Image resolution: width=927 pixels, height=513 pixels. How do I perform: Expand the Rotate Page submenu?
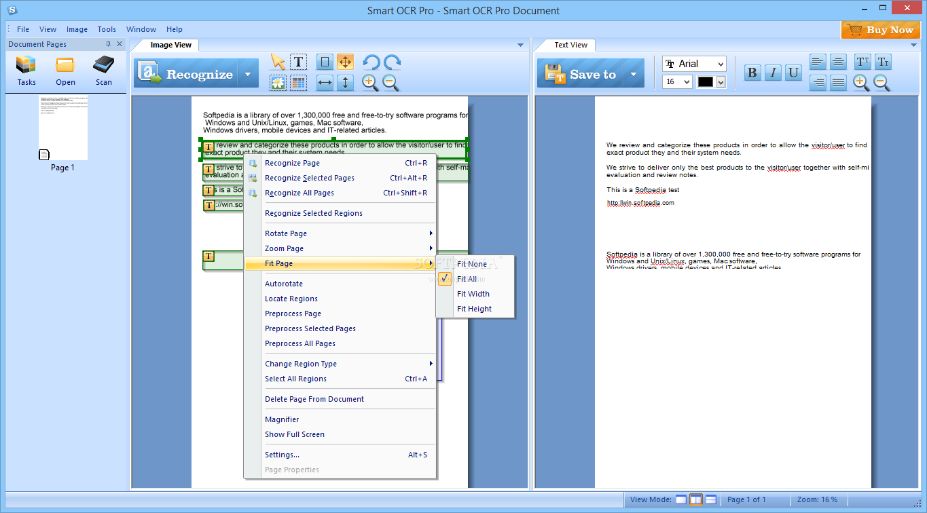point(340,233)
